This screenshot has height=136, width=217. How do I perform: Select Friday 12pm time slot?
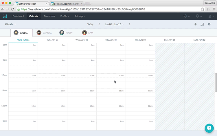[x=140, y=106]
